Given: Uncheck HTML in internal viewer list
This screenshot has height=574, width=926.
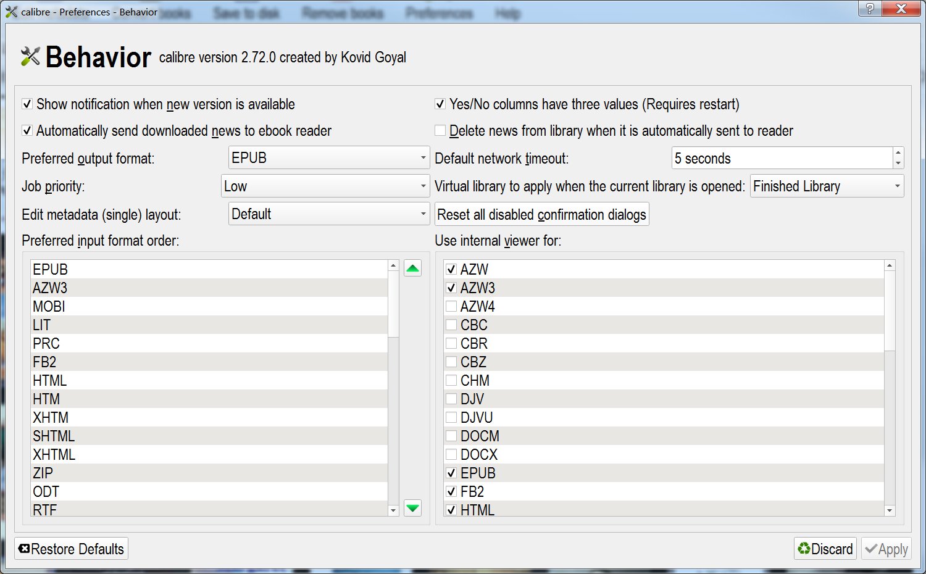Looking at the screenshot, I should click(451, 510).
